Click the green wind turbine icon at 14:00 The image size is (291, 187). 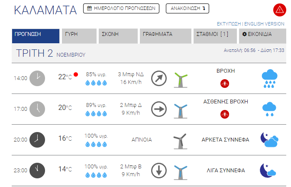pos(181,80)
